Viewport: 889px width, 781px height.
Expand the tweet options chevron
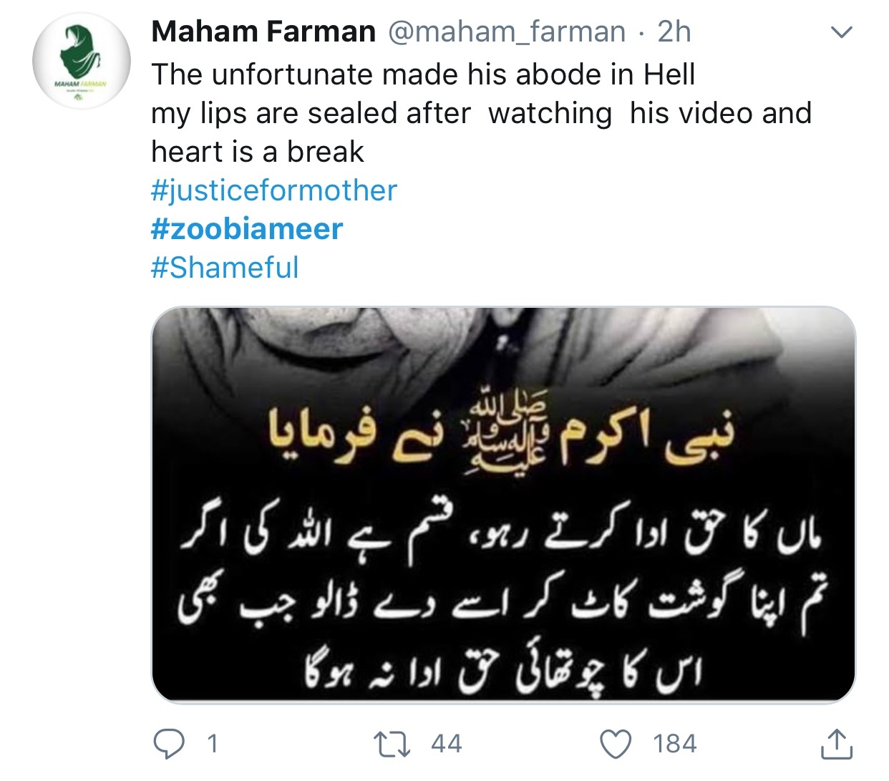click(842, 32)
